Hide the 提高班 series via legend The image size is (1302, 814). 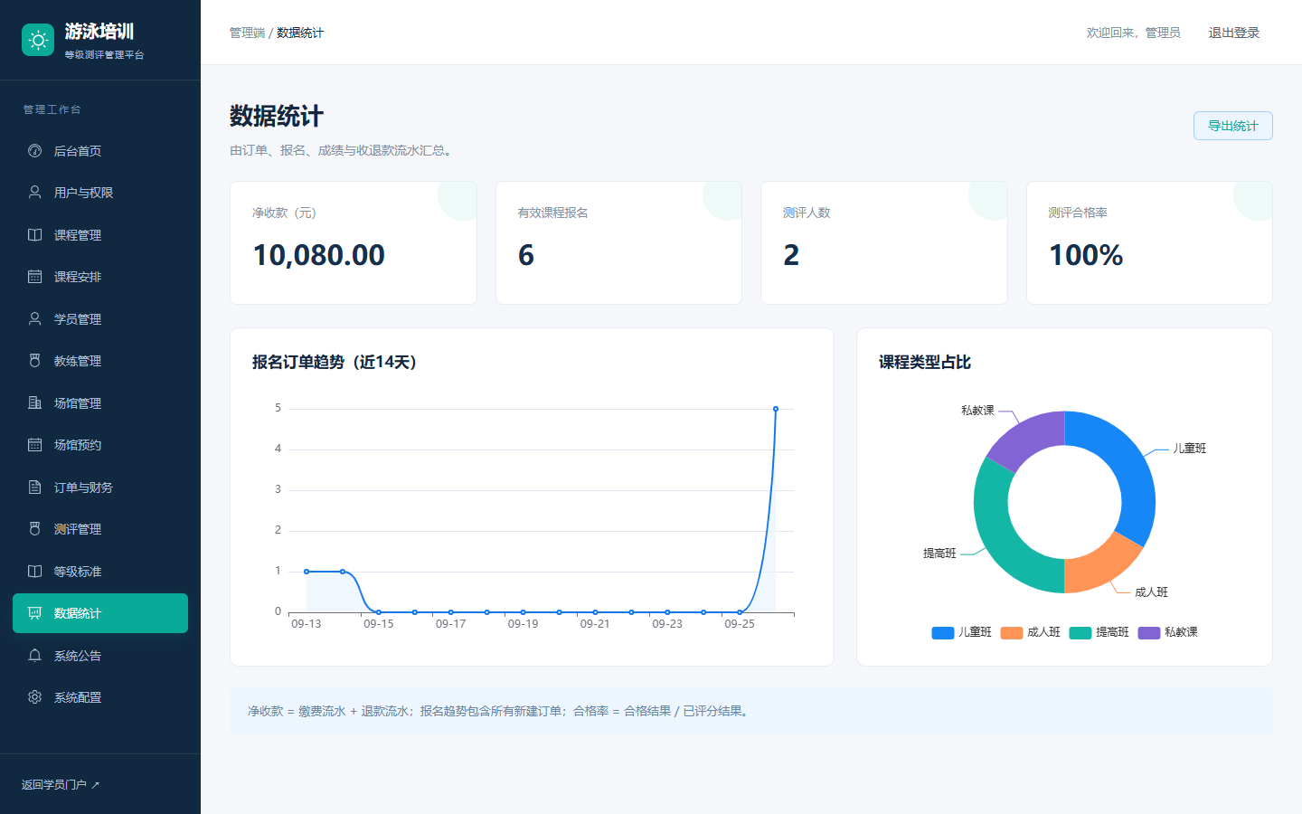pos(1099,632)
